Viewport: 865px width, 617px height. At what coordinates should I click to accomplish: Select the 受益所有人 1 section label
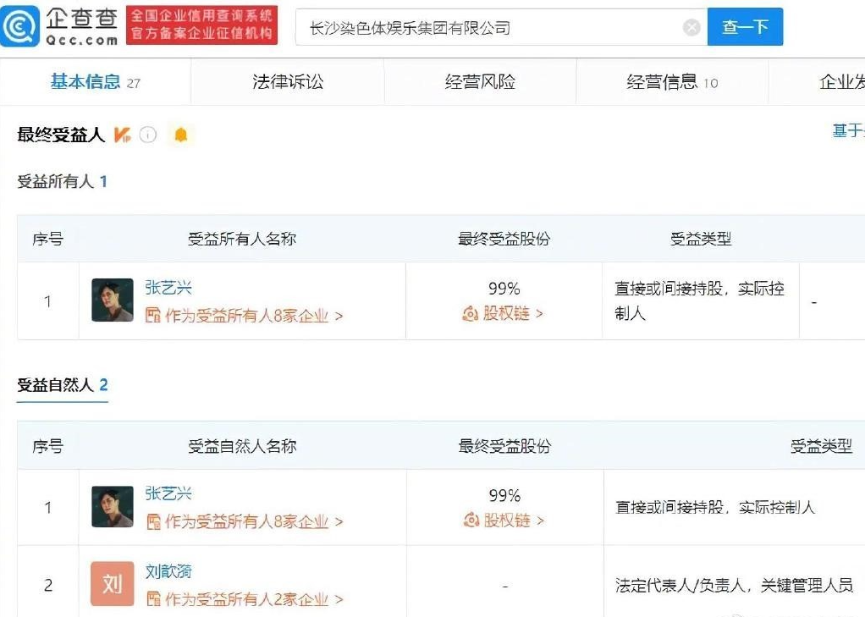point(62,181)
